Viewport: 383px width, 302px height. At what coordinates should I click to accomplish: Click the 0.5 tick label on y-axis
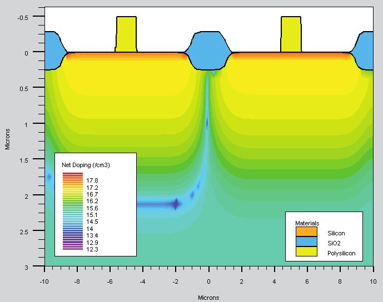tap(24, 89)
